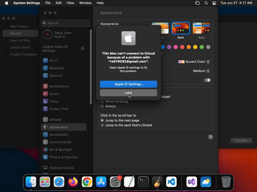Open Calub Viem Apple ID profile
This screenshot has width=257, height=192.
(x=64, y=34)
